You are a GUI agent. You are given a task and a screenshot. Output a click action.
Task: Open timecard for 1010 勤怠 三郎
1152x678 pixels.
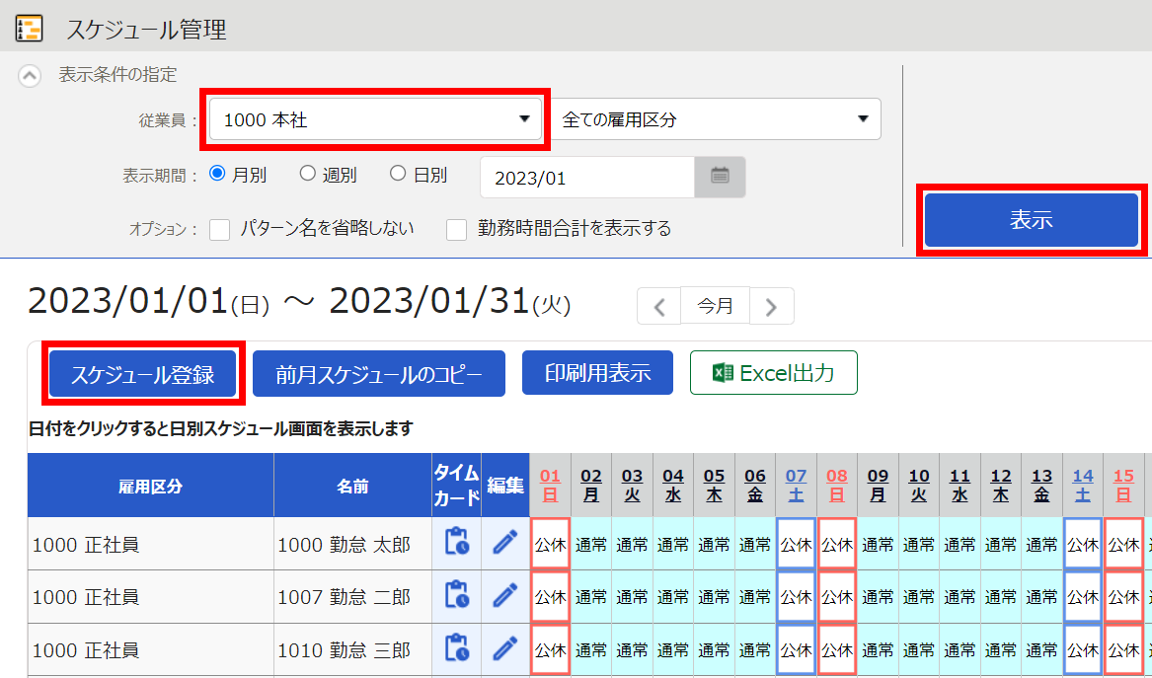[457, 649]
